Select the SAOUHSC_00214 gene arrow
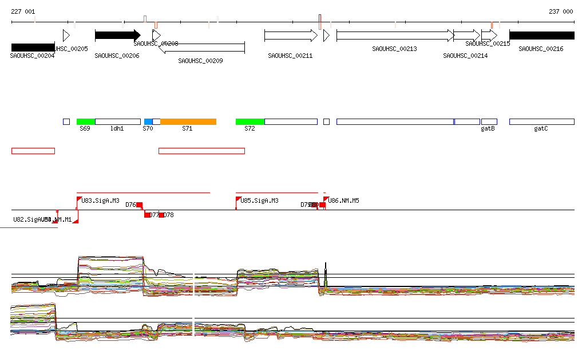 coord(467,36)
